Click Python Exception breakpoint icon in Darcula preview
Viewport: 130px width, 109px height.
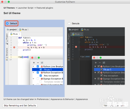101,73
